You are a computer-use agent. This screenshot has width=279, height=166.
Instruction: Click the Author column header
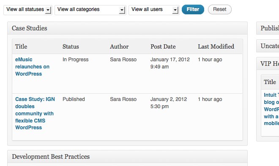[119, 46]
